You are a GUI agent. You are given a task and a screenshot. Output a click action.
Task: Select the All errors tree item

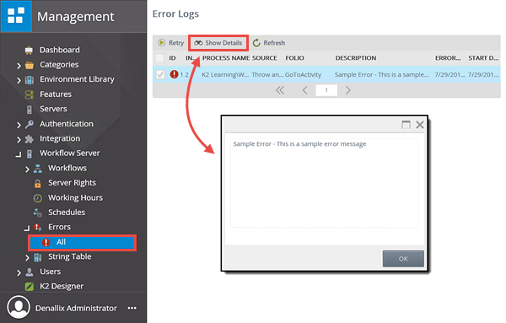tap(82, 243)
